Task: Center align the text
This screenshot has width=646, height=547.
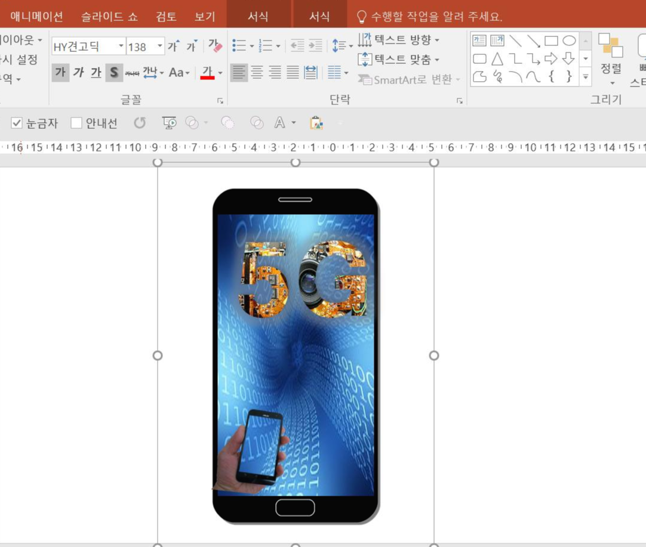Action: pyautogui.click(x=257, y=72)
